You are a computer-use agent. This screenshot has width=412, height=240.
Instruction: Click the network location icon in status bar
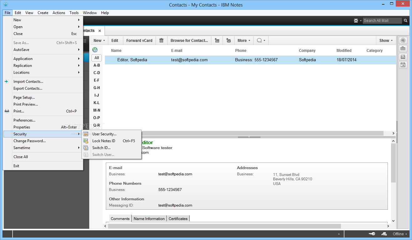point(384,234)
